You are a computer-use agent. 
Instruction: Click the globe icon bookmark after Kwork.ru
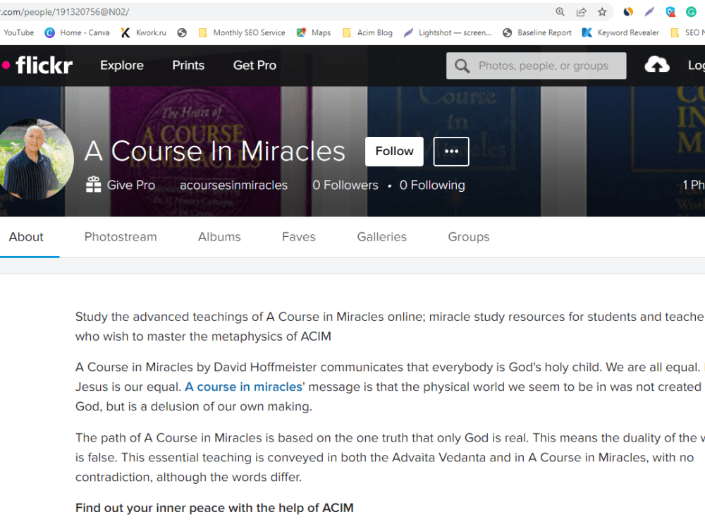[x=182, y=32]
